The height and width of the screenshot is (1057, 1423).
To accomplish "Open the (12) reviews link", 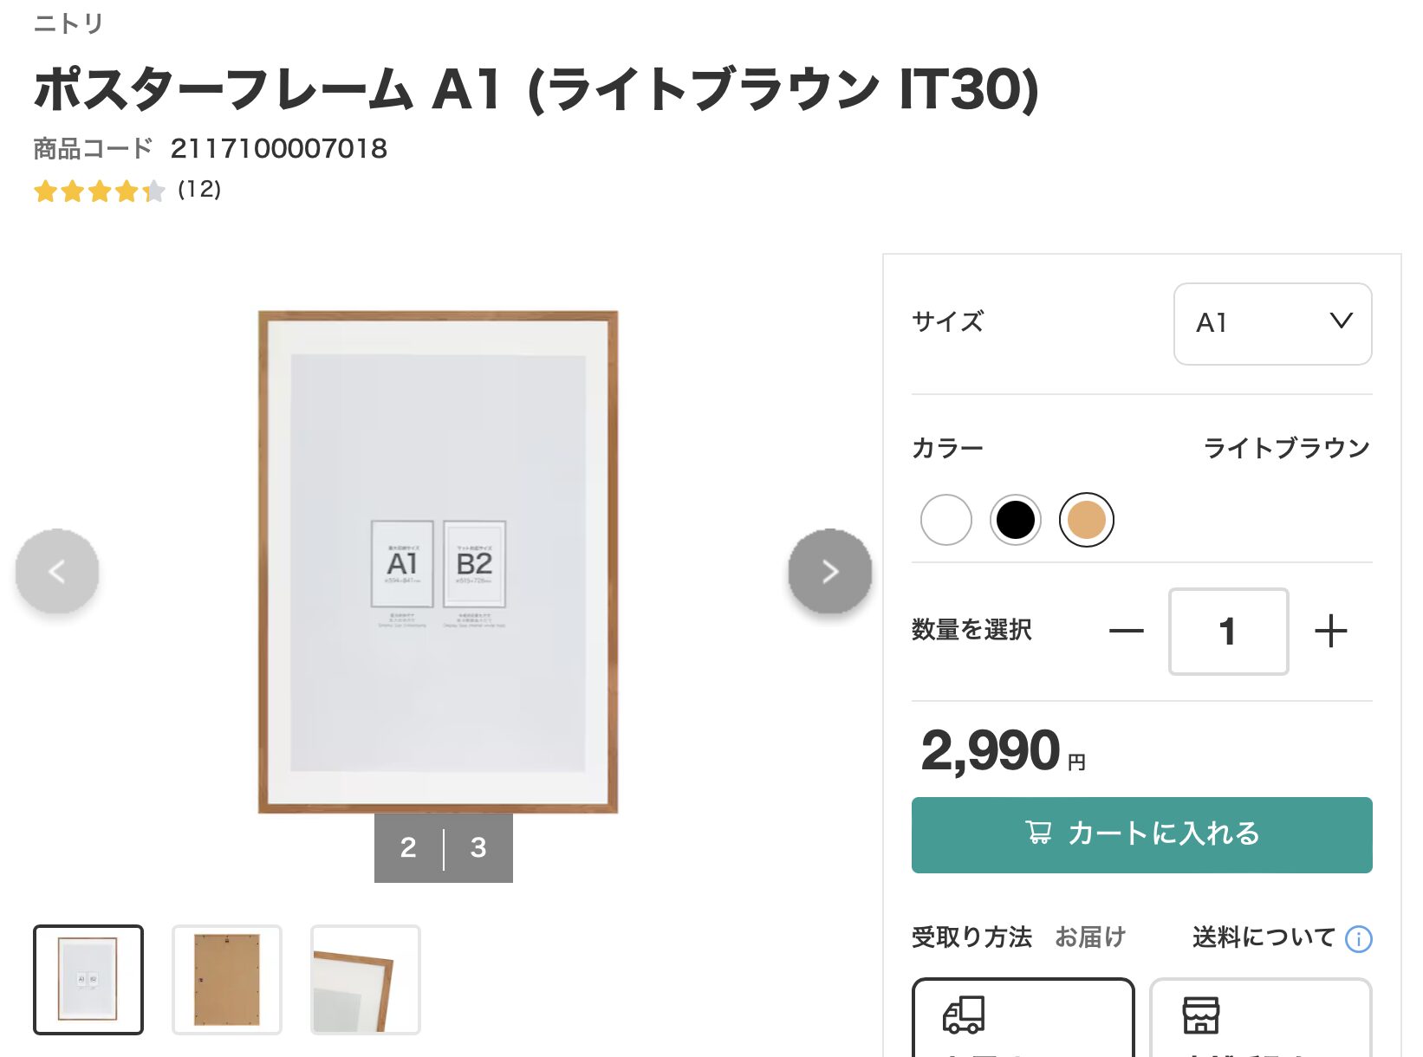I will point(199,190).
